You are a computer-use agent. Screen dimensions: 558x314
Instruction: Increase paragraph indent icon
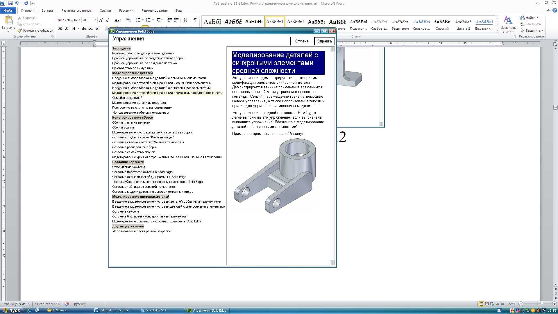176,20
